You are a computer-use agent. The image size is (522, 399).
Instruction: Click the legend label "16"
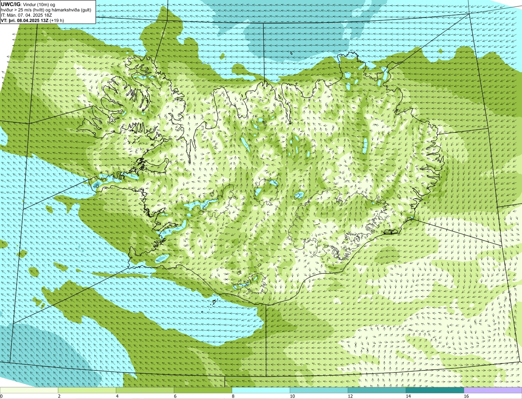pos(466,396)
